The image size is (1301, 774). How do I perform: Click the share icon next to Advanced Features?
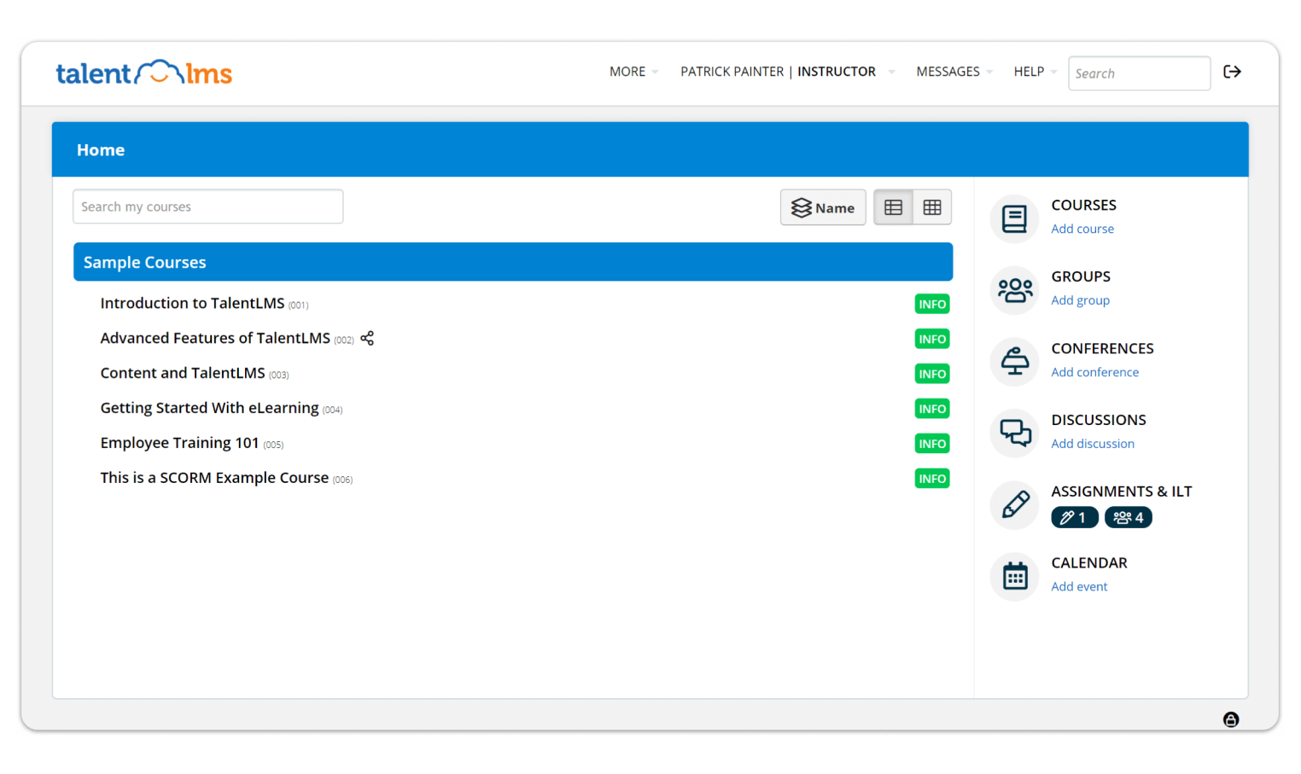point(367,338)
